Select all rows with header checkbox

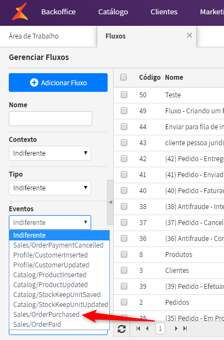pyautogui.click(x=124, y=77)
